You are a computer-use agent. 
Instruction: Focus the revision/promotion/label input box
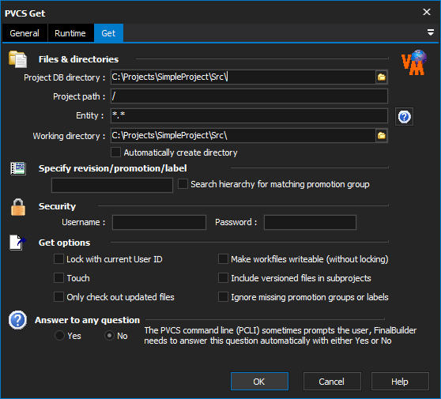tap(112, 185)
